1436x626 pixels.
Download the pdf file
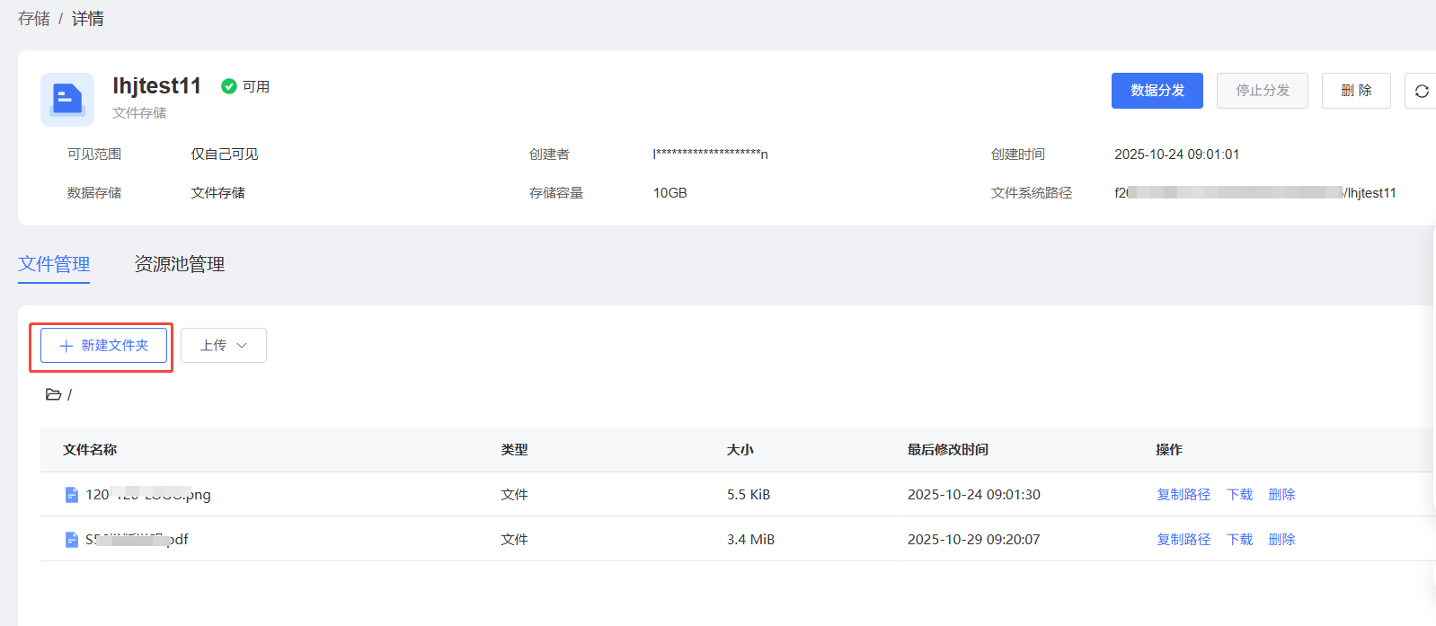click(x=1239, y=540)
